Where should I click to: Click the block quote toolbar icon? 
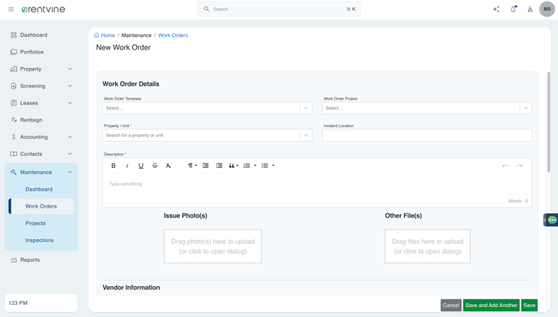click(233, 165)
